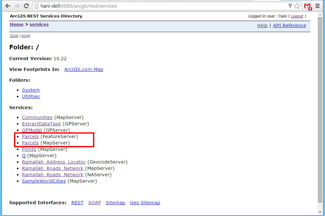Open the Gmail extension icon
The image size is (325, 216).
pyautogui.click(x=308, y=6)
